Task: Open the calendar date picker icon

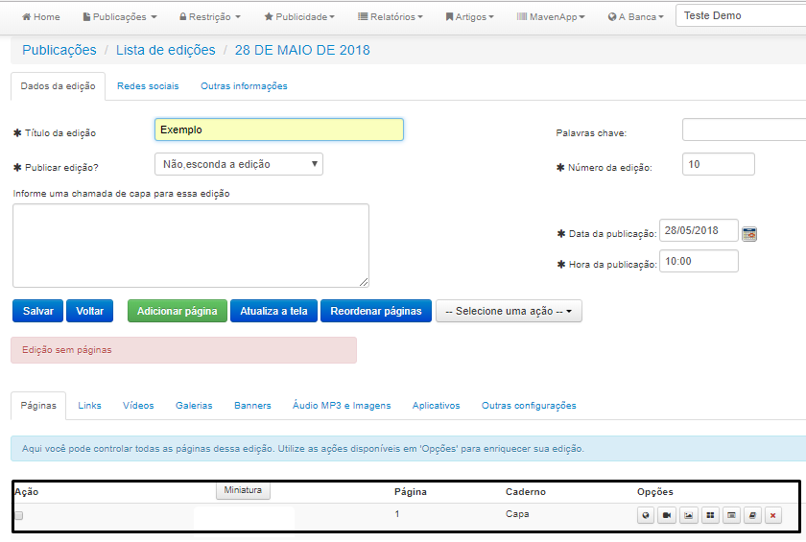Action: point(749,234)
